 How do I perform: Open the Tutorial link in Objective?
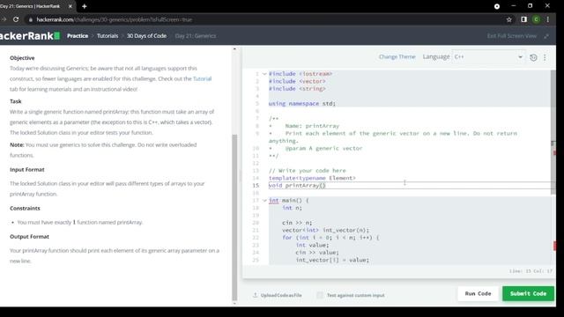coord(202,78)
